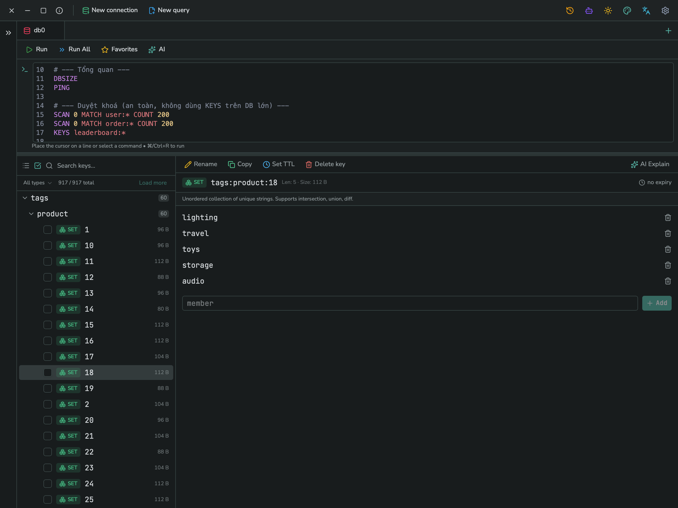Image resolution: width=678 pixels, height=508 pixels.
Task: Click New connection
Action: [x=110, y=10]
